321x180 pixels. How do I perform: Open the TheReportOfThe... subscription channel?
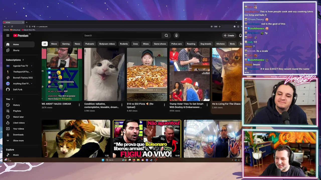19,72
